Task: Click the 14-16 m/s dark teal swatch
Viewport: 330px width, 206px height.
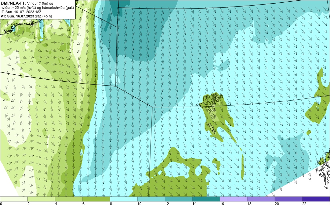Action: coord(206,199)
